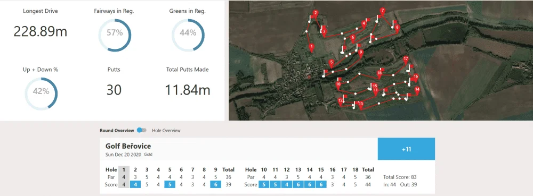Click Fairways in Reg. 57% gauge
Viewport: 533px width, 196px height.
tap(115, 35)
